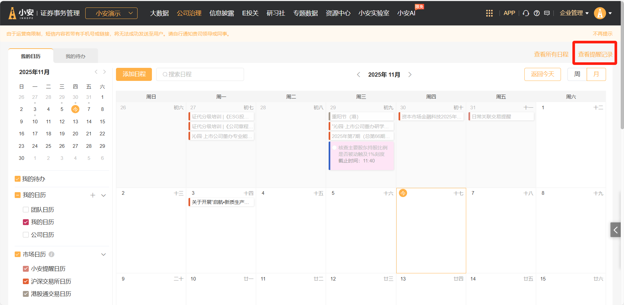This screenshot has height=305, width=624.
Task: Open the 信息披露 menu item
Action: coord(222,13)
